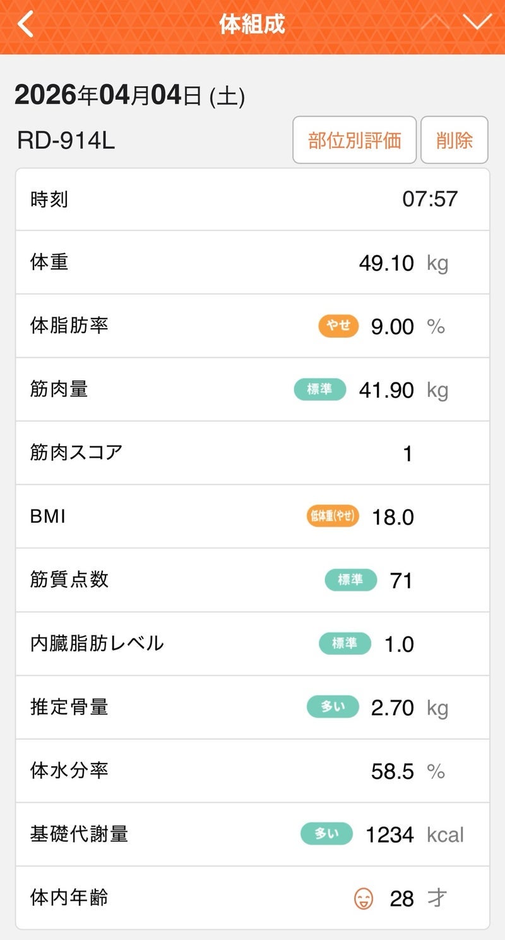Tap the grayed-out up chevron

[x=436, y=22]
